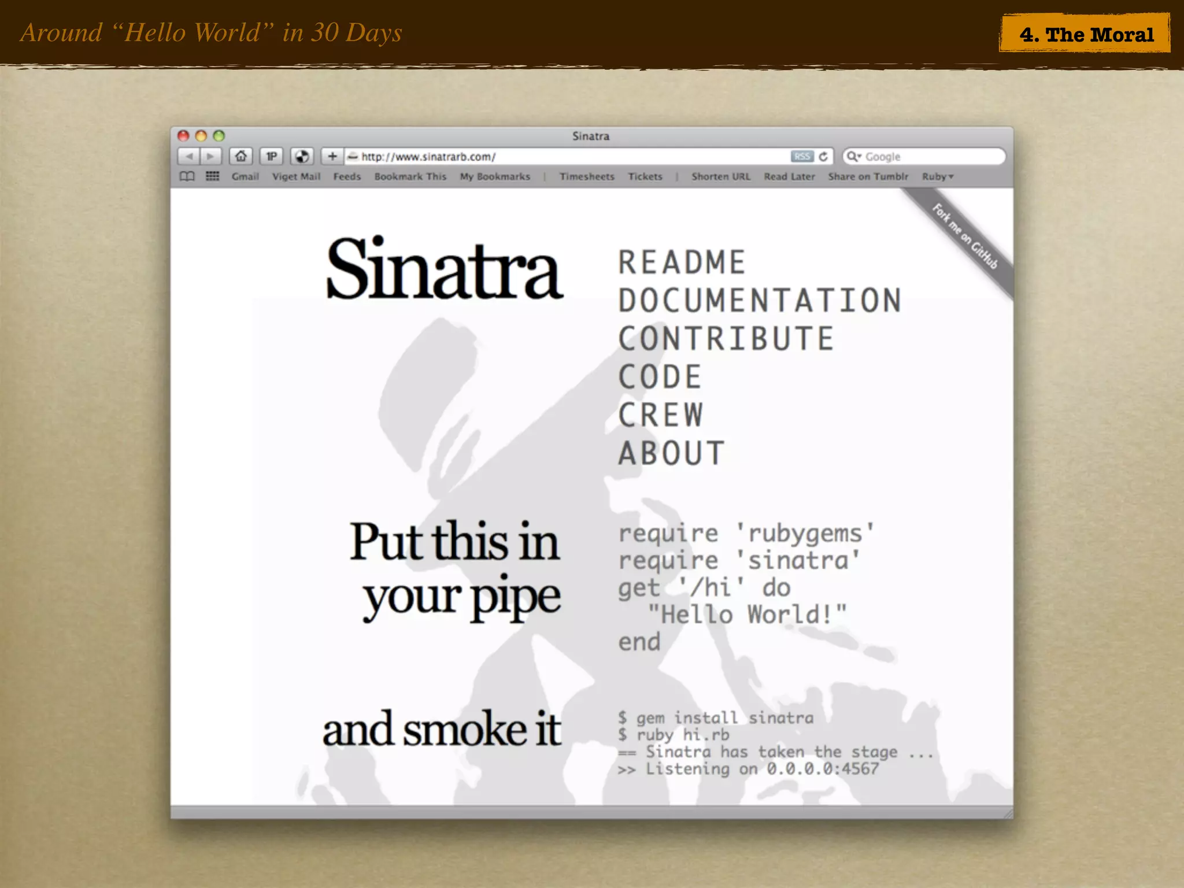1184x888 pixels.
Task: Click the add bookmark plus button
Action: click(x=332, y=157)
